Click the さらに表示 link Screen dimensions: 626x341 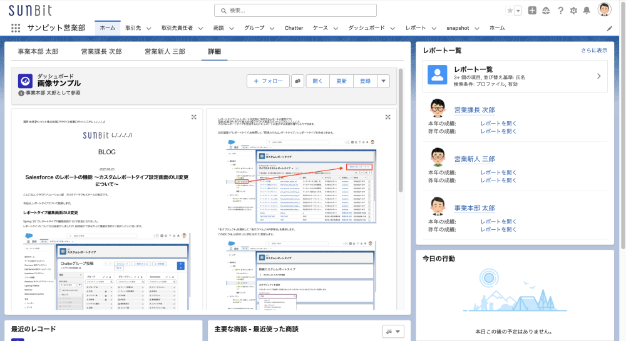(x=594, y=50)
